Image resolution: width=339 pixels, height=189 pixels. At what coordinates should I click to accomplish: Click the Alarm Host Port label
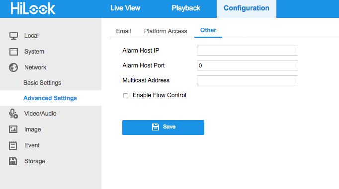coord(143,65)
